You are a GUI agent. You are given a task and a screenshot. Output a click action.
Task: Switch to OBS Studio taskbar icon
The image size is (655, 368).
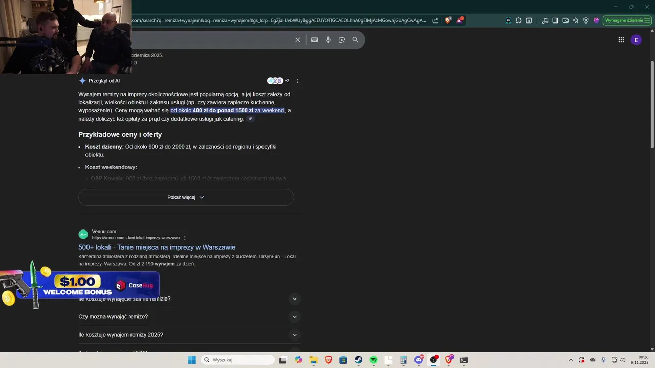434,360
